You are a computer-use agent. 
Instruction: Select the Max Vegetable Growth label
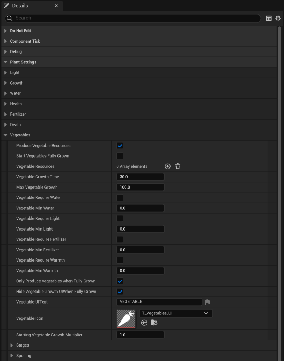click(x=37, y=187)
